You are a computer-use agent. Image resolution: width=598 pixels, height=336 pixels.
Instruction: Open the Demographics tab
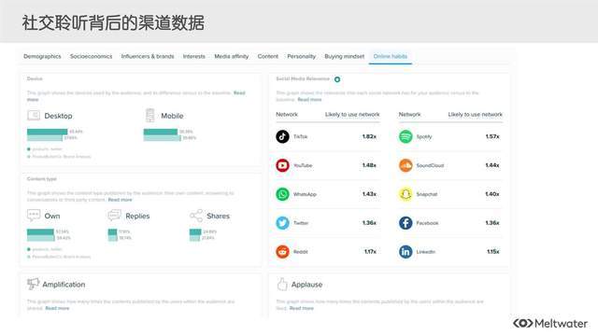pyautogui.click(x=42, y=56)
